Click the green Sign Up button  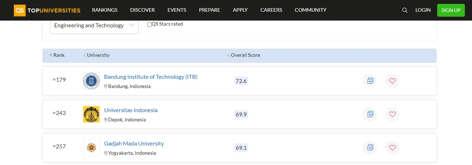[x=451, y=10]
